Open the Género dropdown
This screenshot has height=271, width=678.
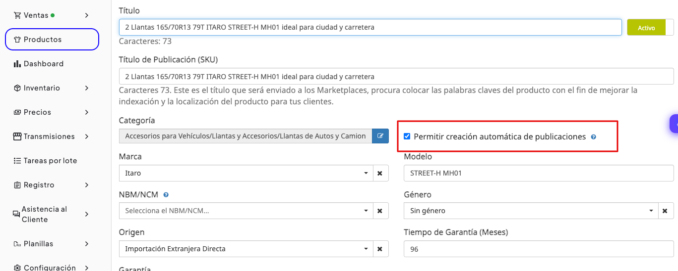531,211
